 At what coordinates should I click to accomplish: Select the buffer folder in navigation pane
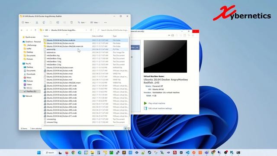pos(29,49)
